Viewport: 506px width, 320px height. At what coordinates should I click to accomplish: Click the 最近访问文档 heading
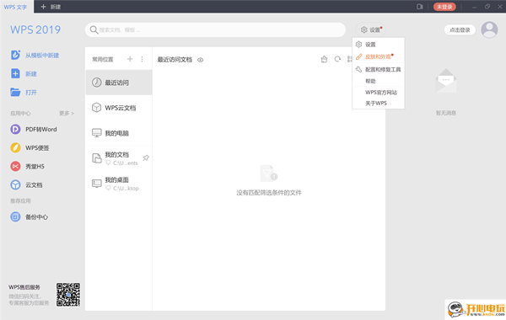click(x=175, y=60)
